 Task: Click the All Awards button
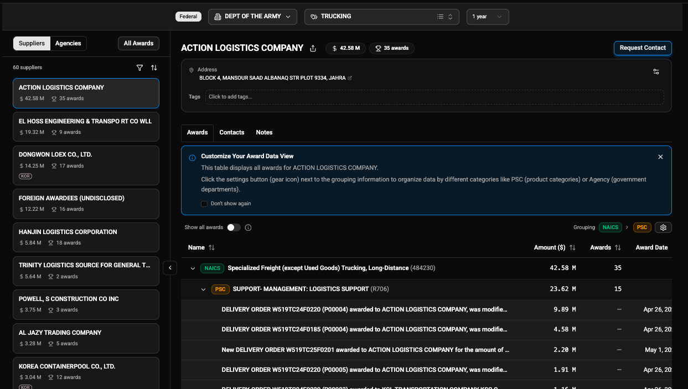click(138, 43)
